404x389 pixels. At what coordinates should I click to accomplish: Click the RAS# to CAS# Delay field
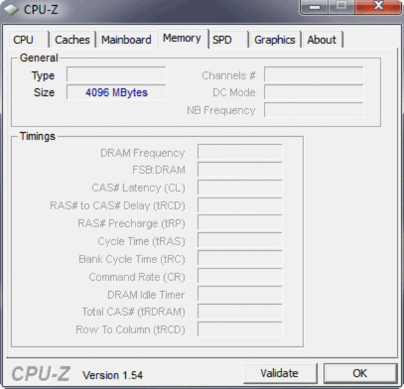240,206
